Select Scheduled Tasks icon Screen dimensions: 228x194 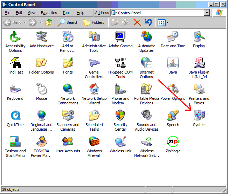point(94,115)
